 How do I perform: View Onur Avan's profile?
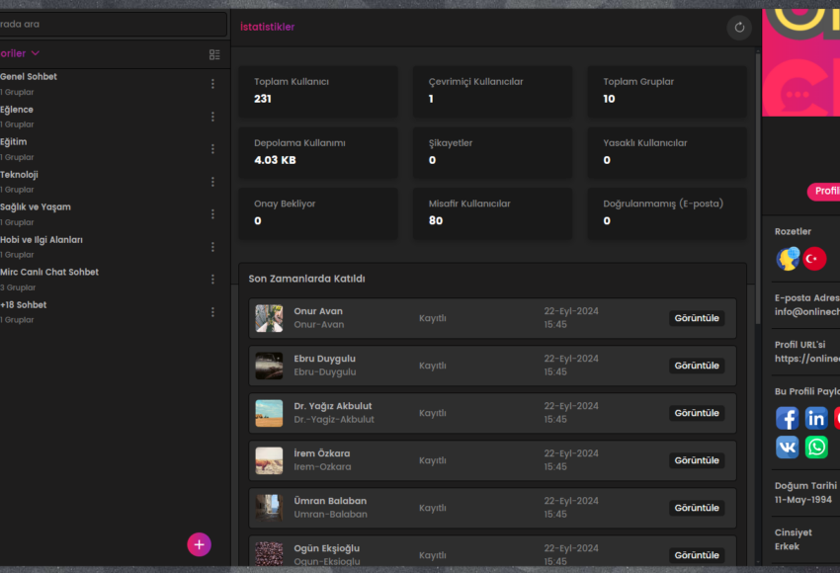[x=697, y=318]
